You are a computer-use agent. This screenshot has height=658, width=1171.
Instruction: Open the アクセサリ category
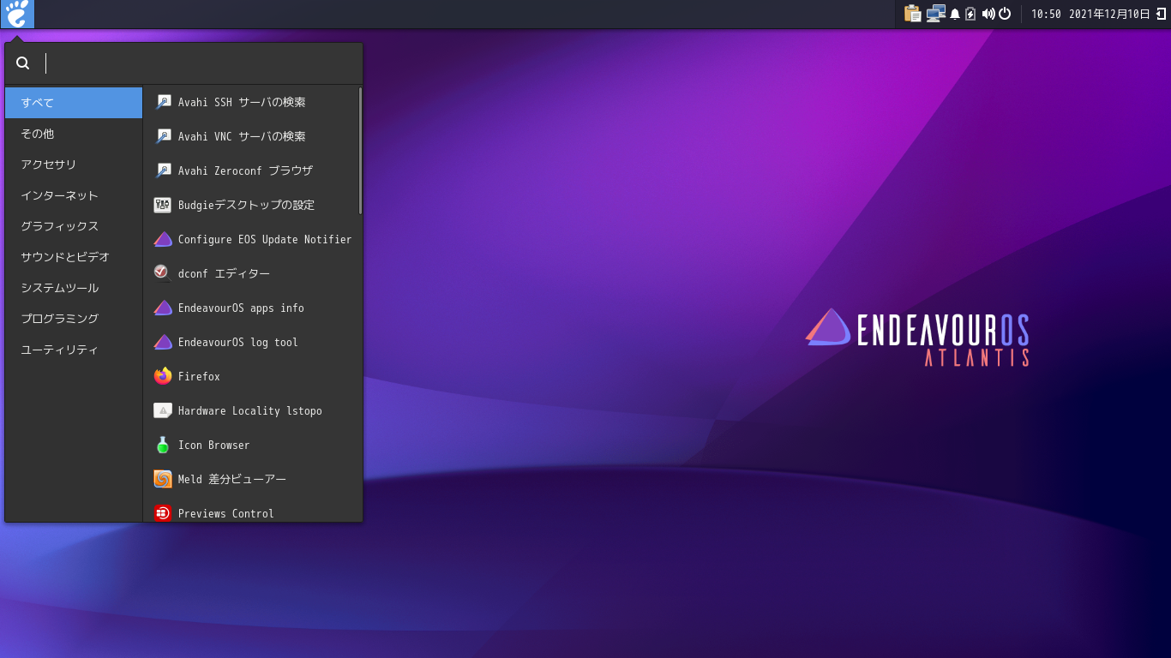coord(74,164)
